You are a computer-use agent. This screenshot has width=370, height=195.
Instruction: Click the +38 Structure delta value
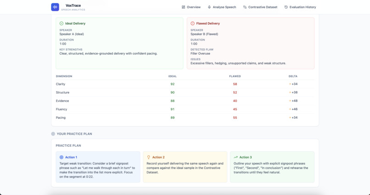[x=295, y=92]
